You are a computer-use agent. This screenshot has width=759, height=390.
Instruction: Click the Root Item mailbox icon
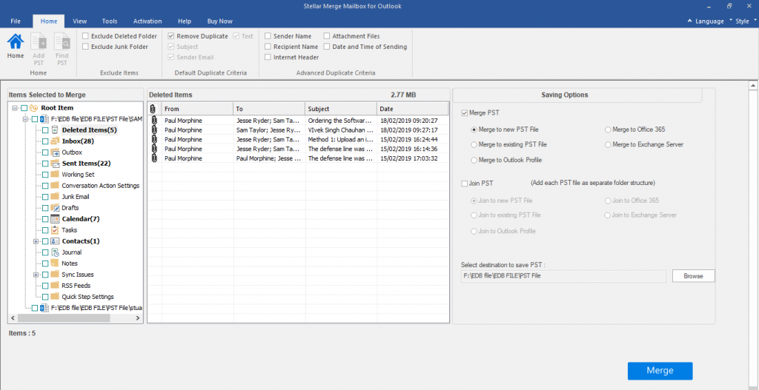[34, 108]
